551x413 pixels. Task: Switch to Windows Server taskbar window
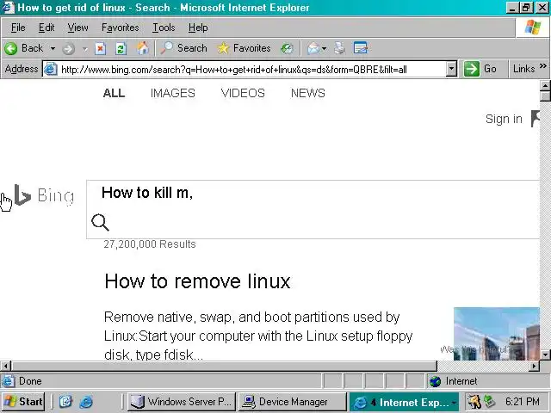pyautogui.click(x=181, y=402)
